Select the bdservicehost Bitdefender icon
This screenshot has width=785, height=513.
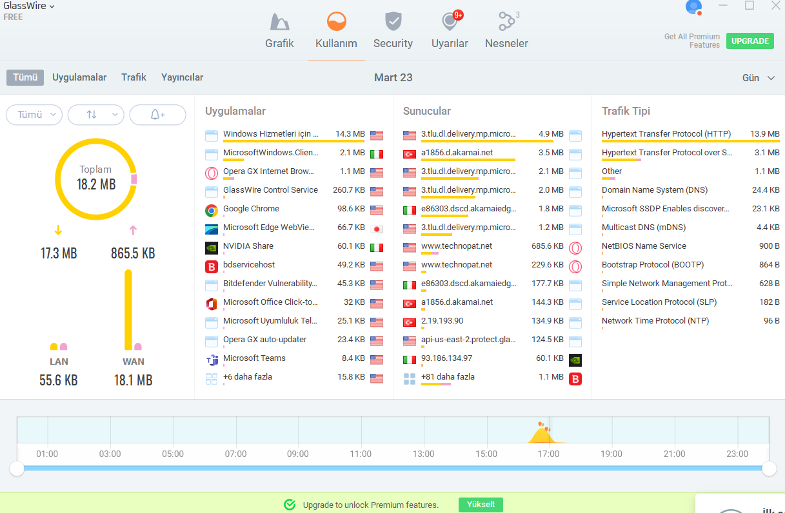(211, 266)
